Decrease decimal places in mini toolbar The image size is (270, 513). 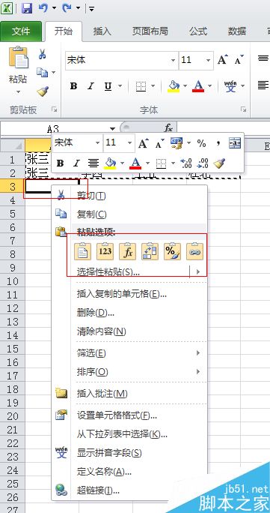point(203,163)
